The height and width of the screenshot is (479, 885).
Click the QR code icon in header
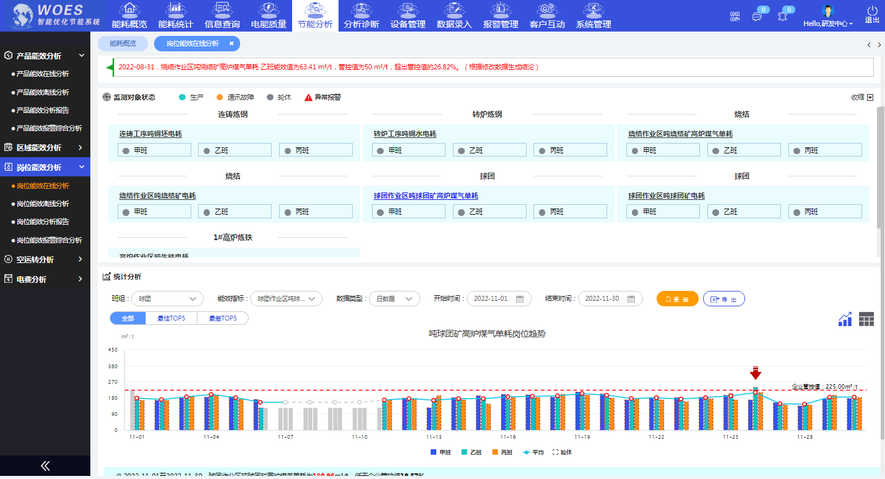(x=735, y=16)
